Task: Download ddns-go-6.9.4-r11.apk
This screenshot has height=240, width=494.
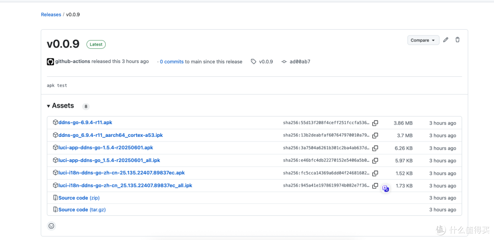Action: point(86,123)
